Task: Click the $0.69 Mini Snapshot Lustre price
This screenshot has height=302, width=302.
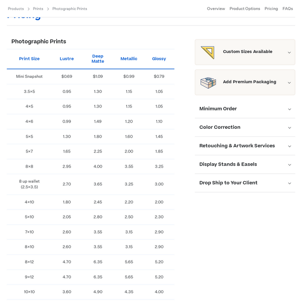Action: point(67,76)
